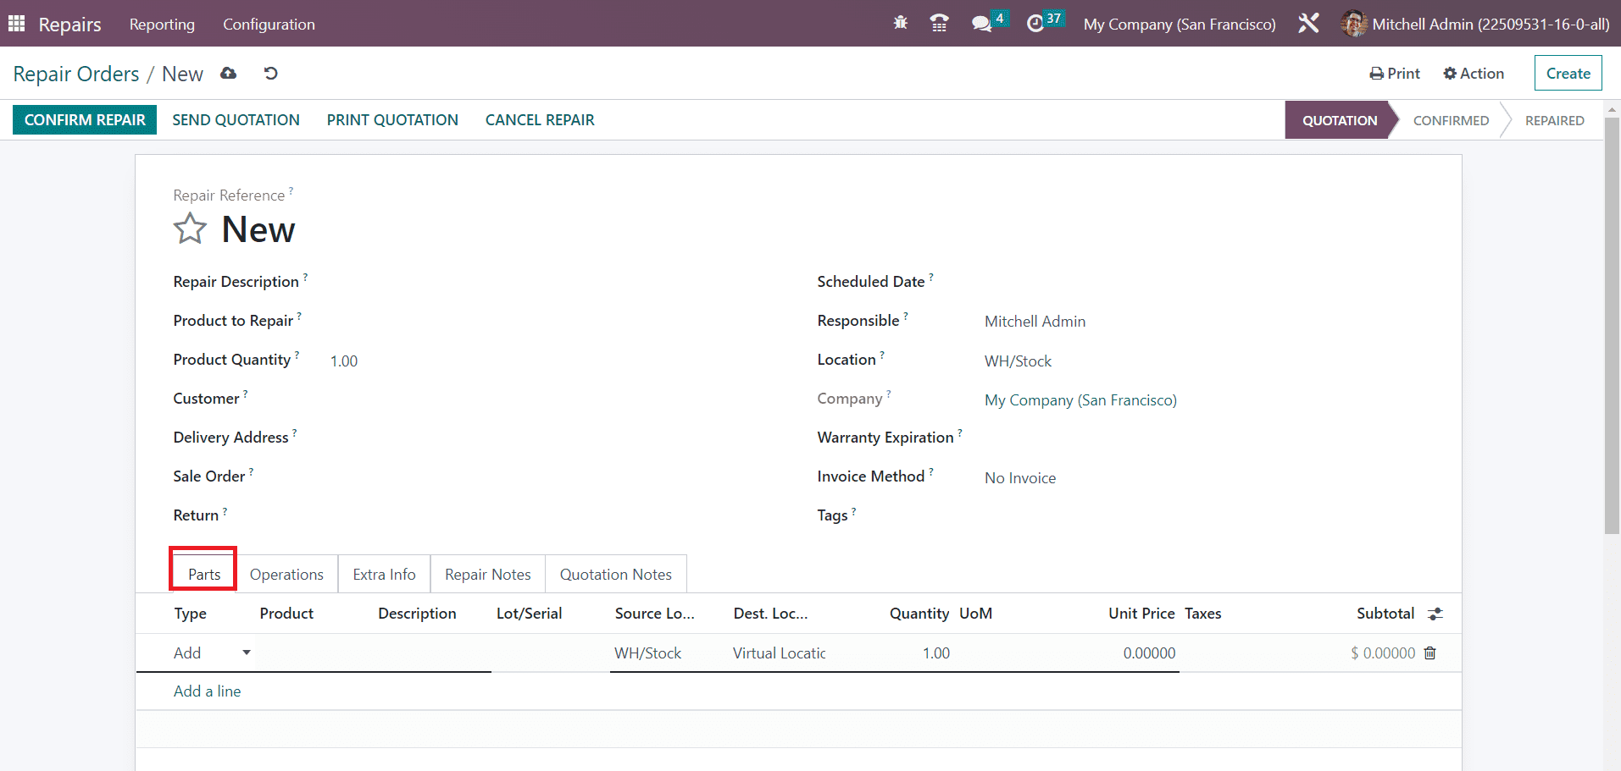Click the Customer field
The width and height of the screenshot is (1621, 771).
pyautogui.click(x=555, y=399)
